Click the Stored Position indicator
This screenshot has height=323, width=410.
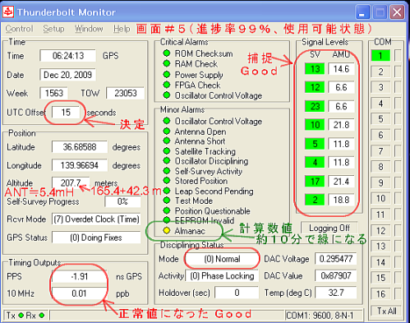pyautogui.click(x=167, y=181)
